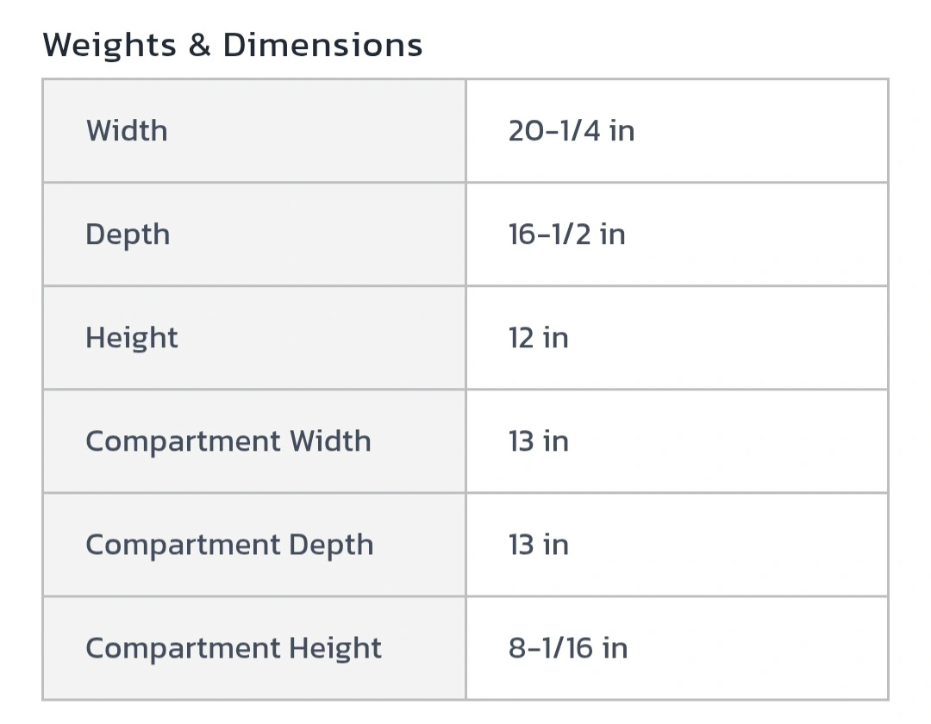Image resolution: width=931 pixels, height=724 pixels.
Task: Click the 12 in height value
Action: point(538,338)
